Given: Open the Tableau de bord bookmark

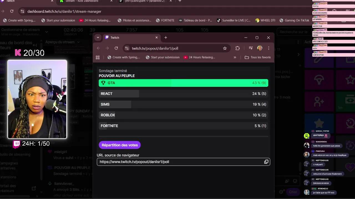Looking at the screenshot, I should click(196, 20).
